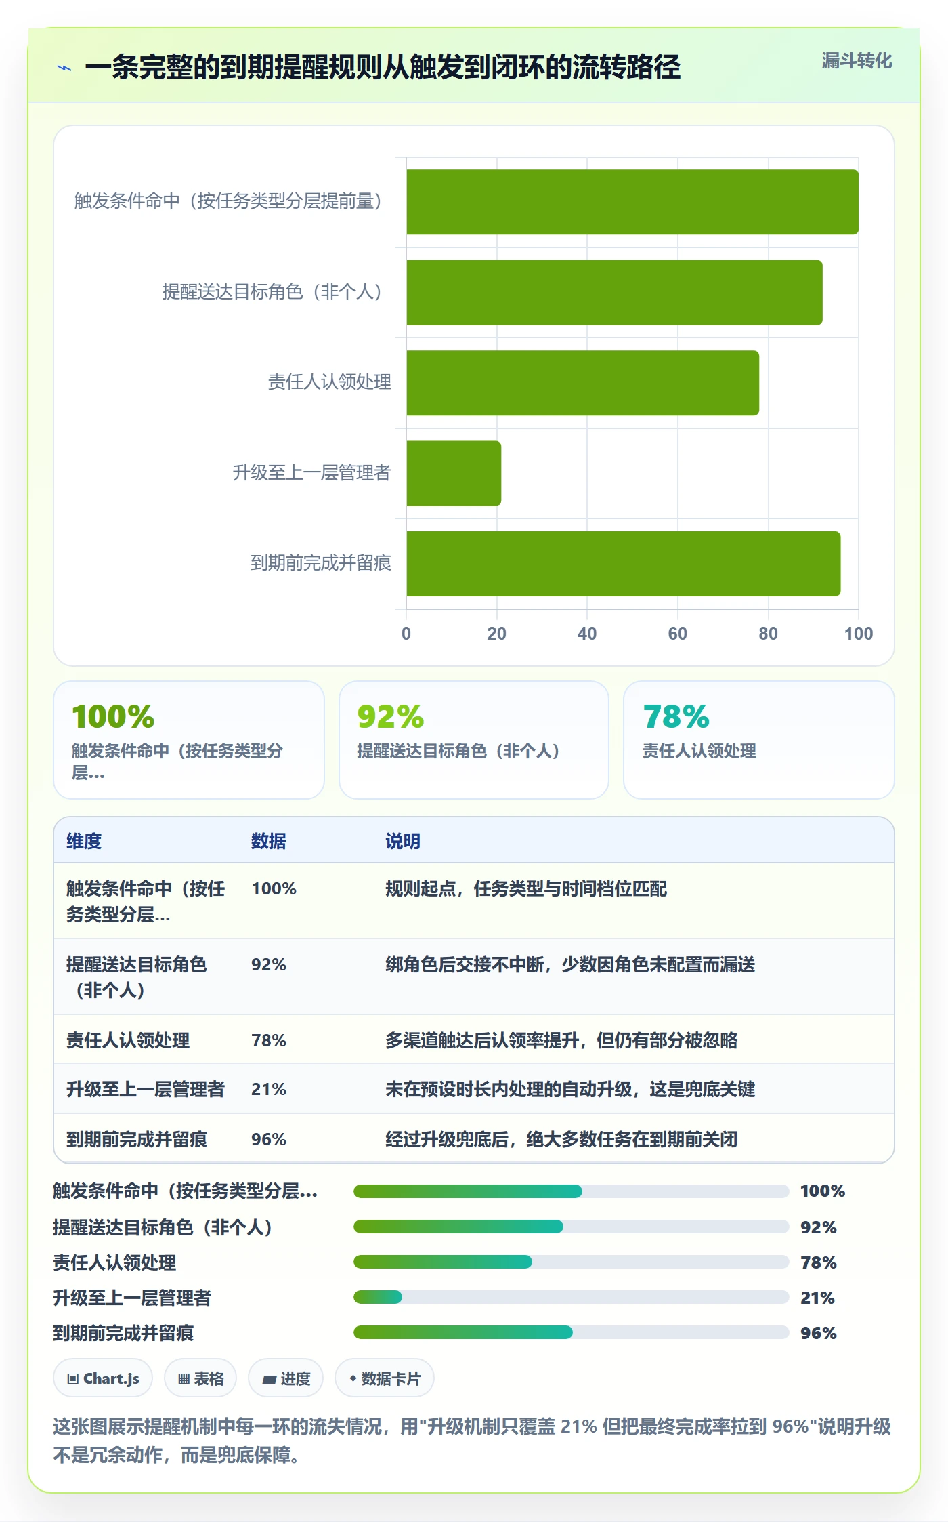Click the 维度 column header
This screenshot has height=1522, width=948.
click(84, 841)
